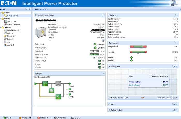The width and height of the screenshot is (181, 119).
Task: Click the Statistics panel settings icon
Action: coord(174,110)
